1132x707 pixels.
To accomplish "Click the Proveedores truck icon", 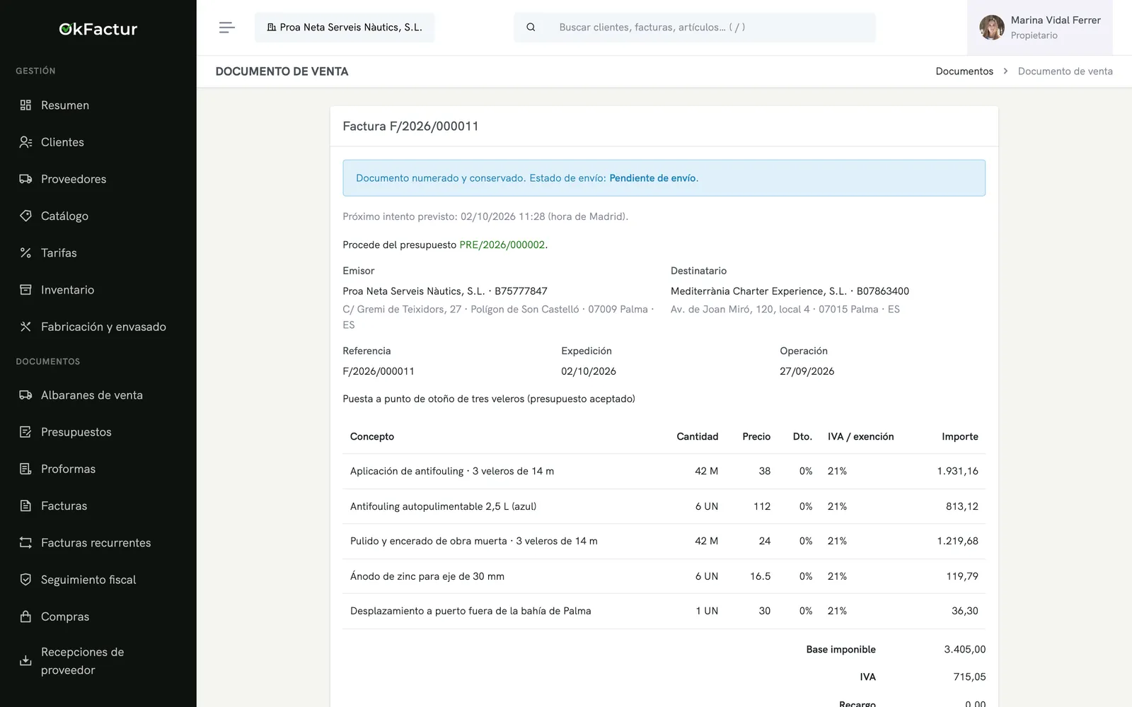I will pos(25,179).
